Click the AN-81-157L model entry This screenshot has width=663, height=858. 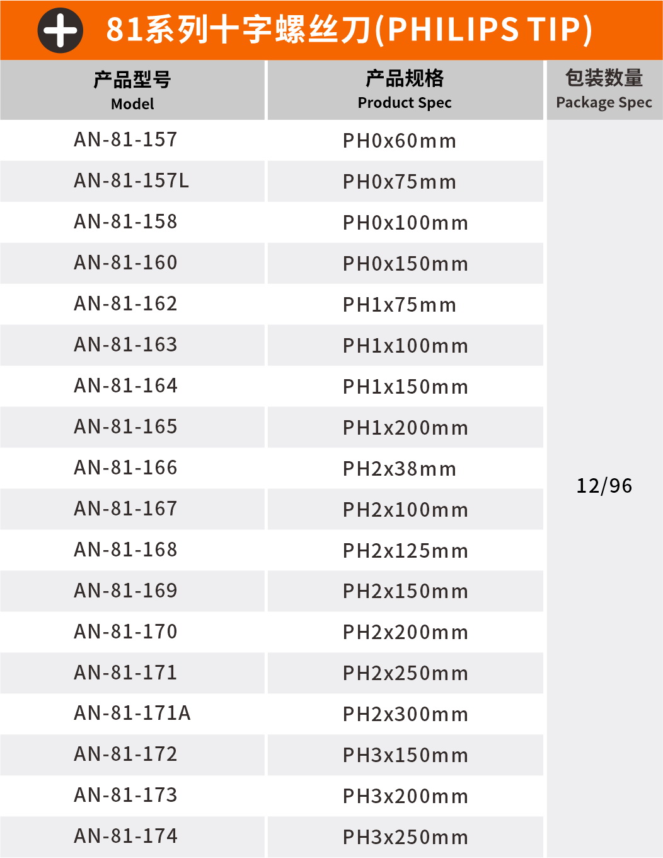(x=131, y=181)
